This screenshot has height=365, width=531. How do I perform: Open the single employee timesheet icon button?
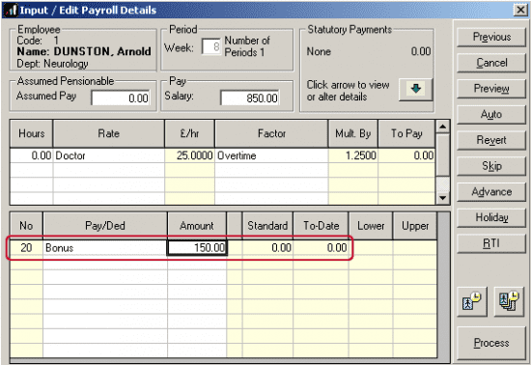472,301
